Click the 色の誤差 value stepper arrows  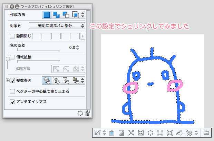click(x=77, y=47)
